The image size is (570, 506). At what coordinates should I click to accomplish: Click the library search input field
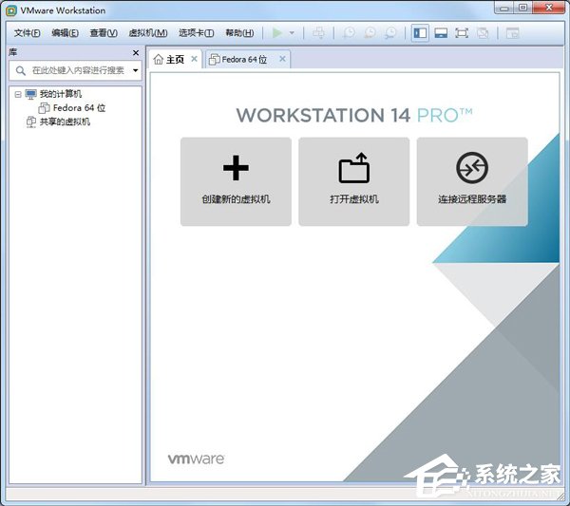76,70
